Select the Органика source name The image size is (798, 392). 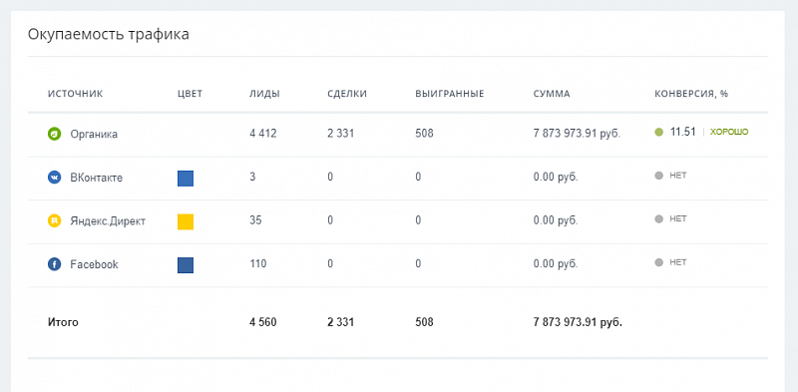click(94, 135)
